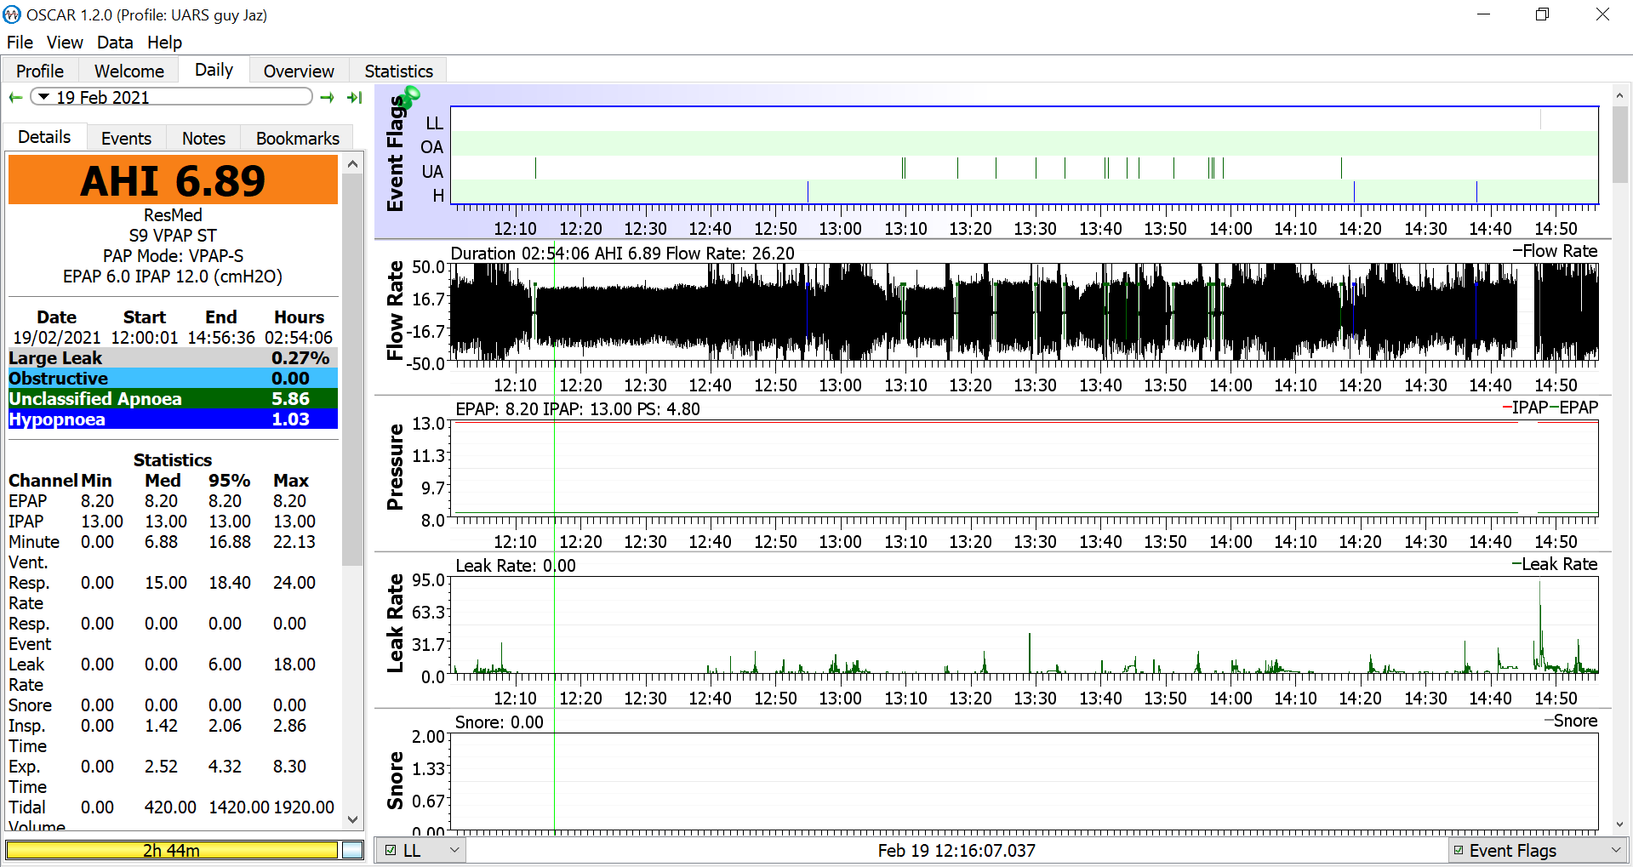
Task: Click the Snore legend label
Action: click(x=1571, y=721)
